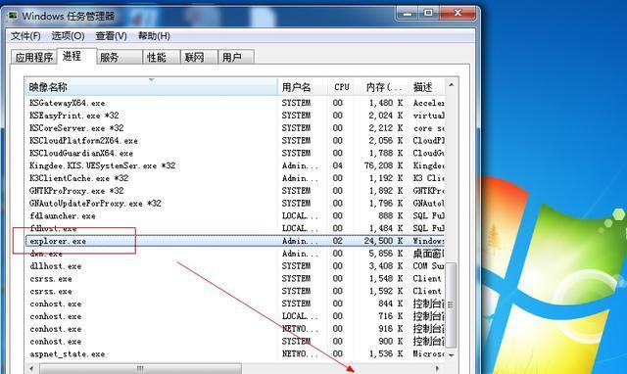This screenshot has height=374, width=627.
Task: Click the horizontal scrollbar right arrow
Action: 438,368
